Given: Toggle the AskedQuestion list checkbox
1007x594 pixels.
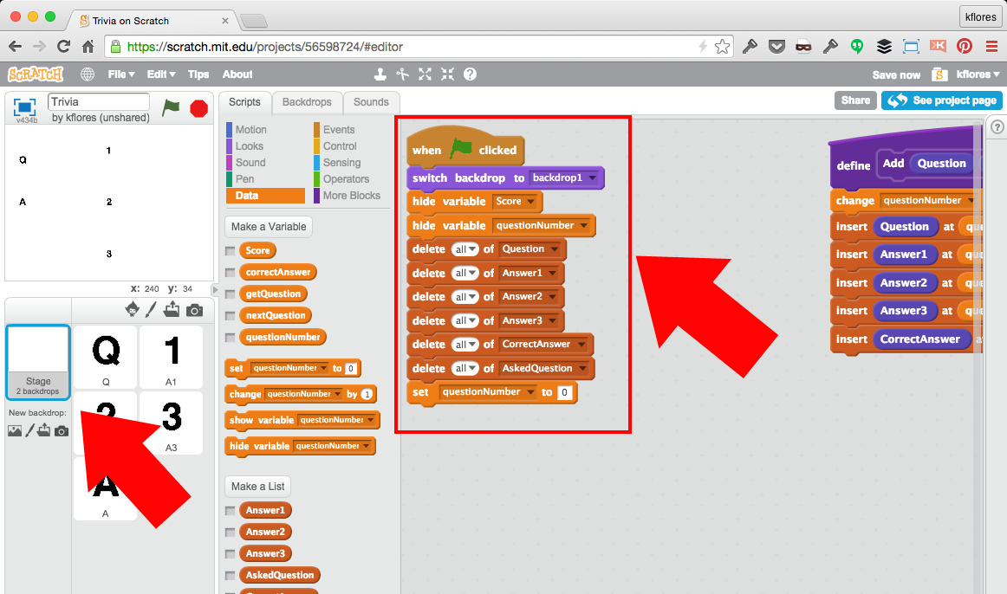Looking at the screenshot, I should (230, 576).
